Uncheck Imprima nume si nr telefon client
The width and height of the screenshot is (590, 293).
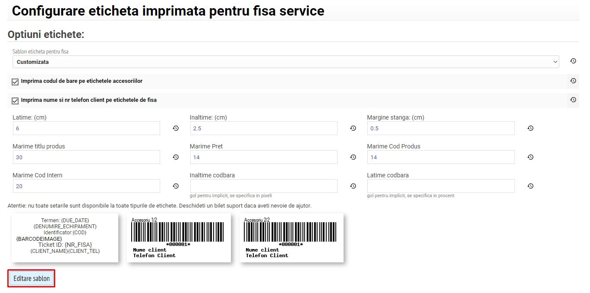click(15, 101)
